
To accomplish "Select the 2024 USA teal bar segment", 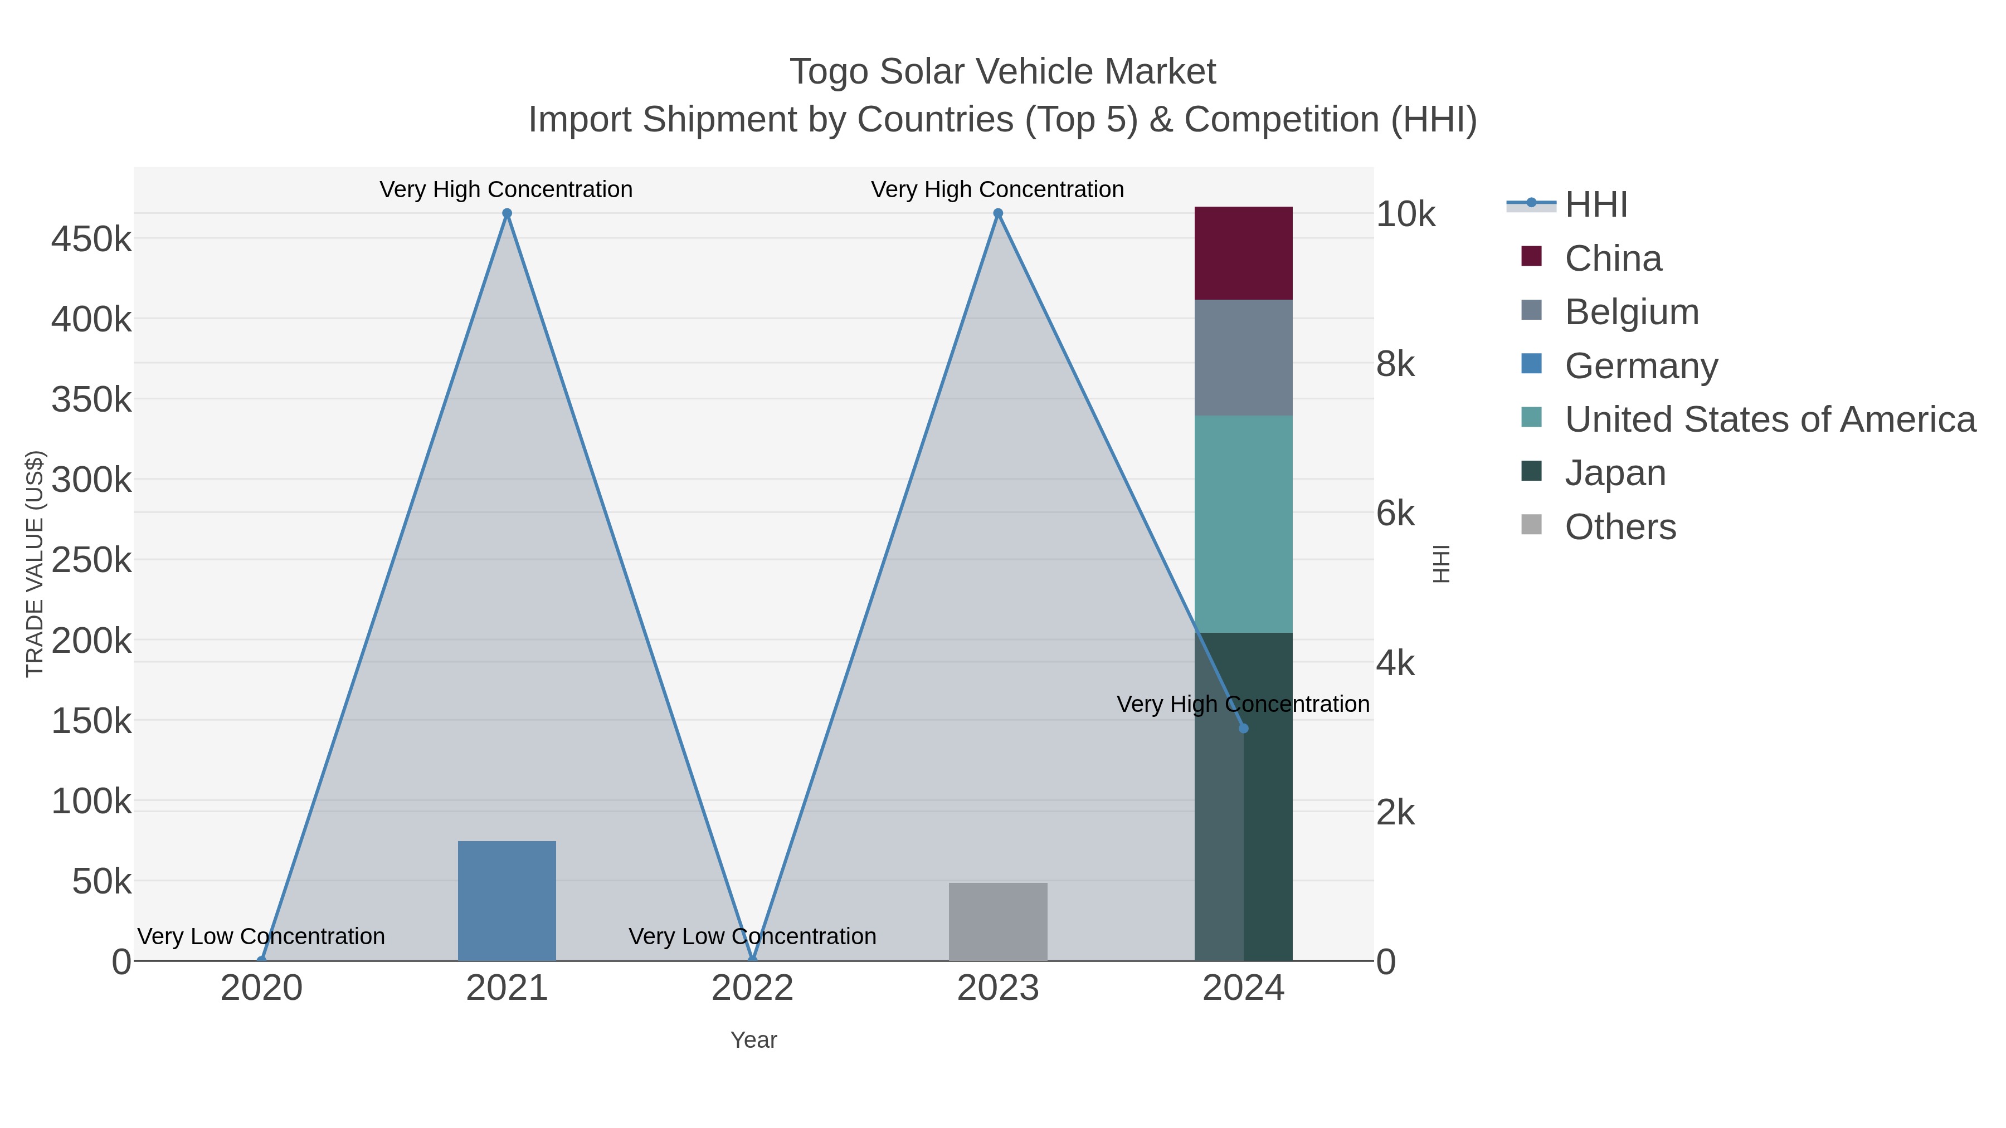I will pos(1244,524).
